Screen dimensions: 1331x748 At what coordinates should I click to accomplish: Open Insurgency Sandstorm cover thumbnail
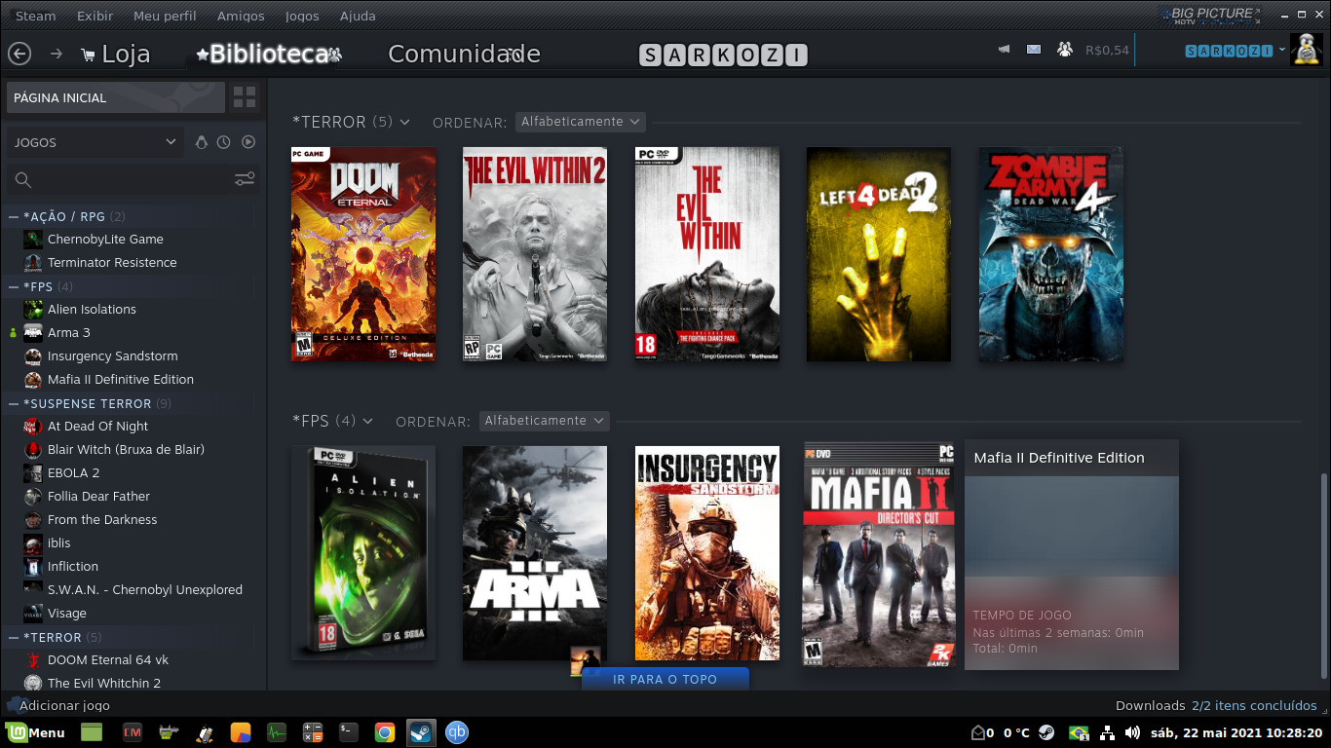(707, 553)
